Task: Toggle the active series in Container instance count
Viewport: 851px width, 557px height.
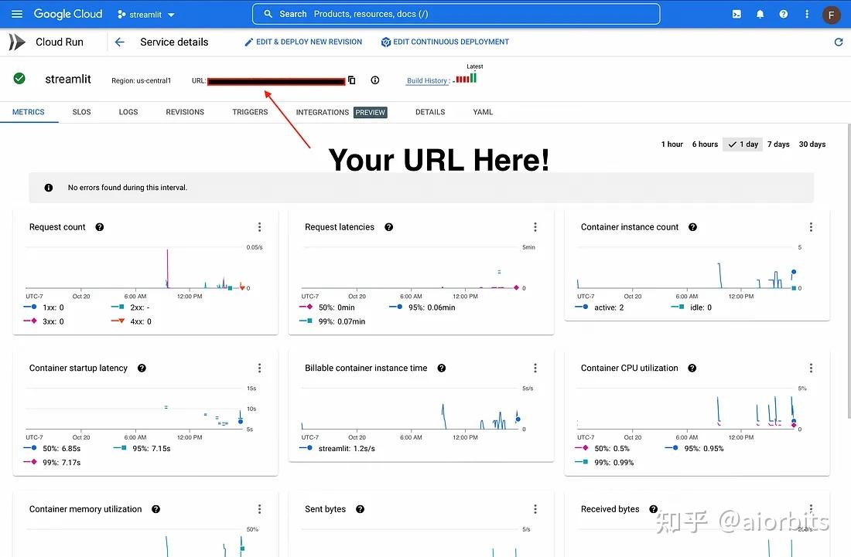Action: click(x=600, y=307)
